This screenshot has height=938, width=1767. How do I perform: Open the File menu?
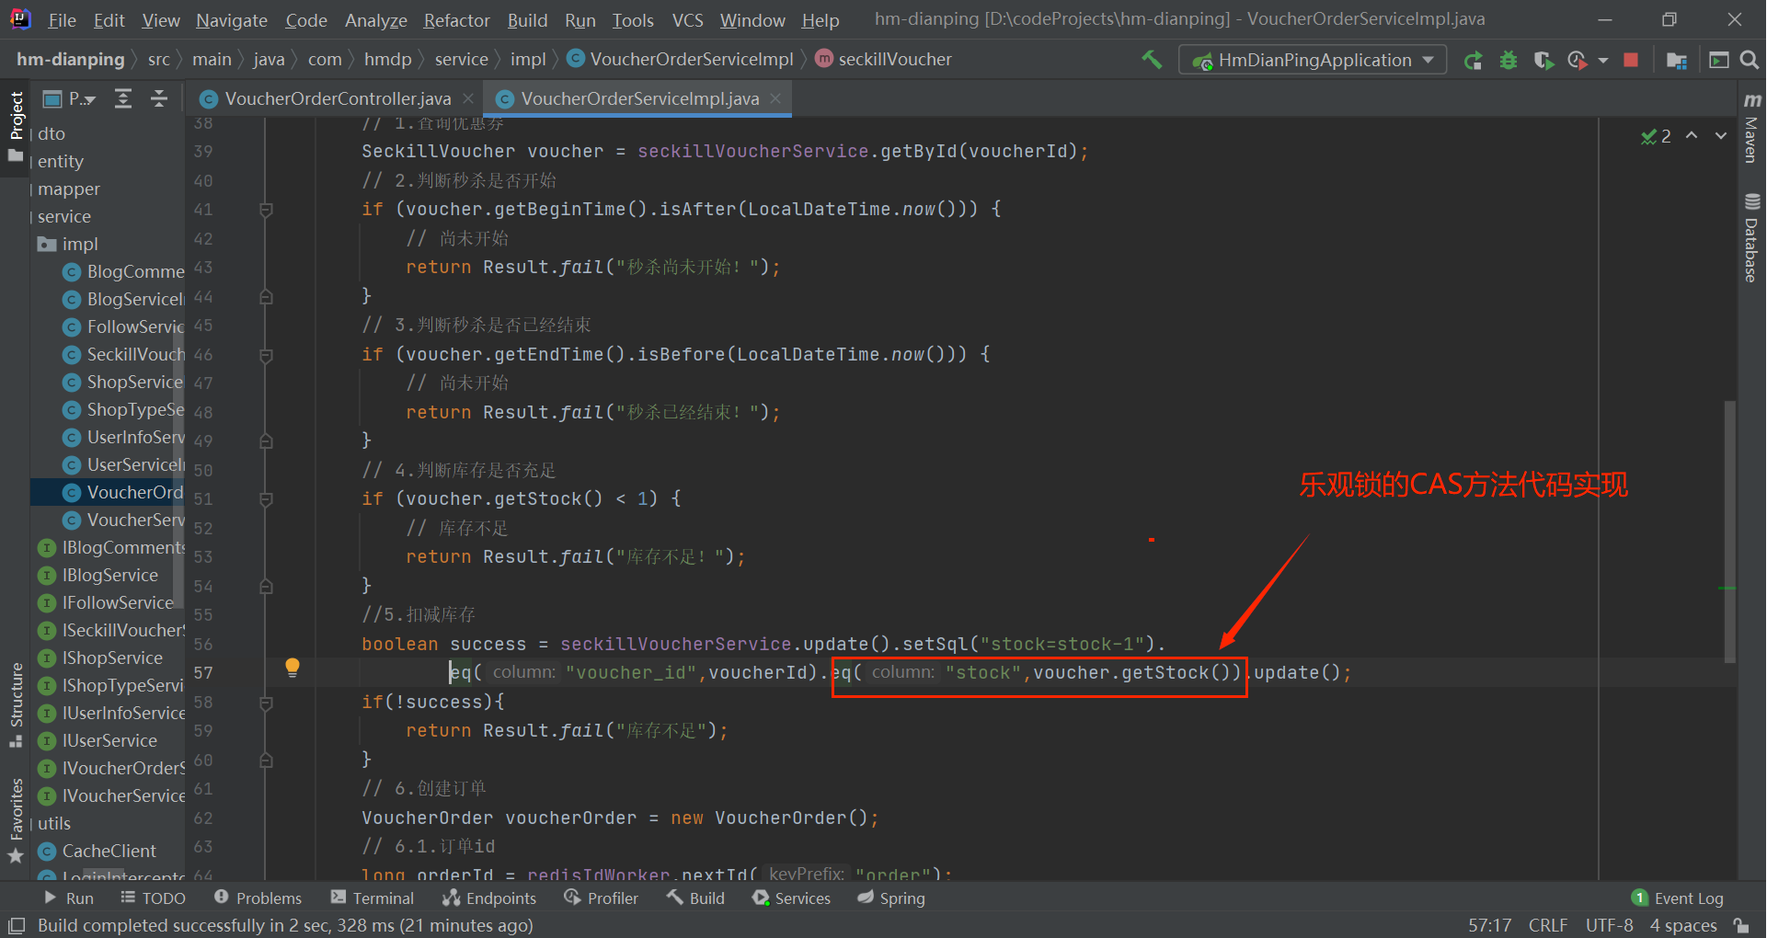tap(63, 20)
